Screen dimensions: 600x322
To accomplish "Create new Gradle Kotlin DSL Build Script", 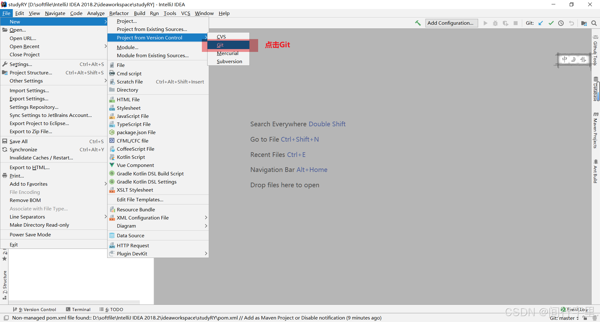I will pyautogui.click(x=158, y=174).
